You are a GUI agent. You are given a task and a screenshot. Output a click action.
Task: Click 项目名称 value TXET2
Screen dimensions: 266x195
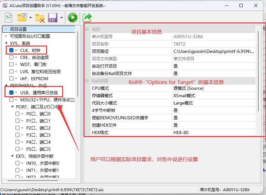(x=214, y=44)
